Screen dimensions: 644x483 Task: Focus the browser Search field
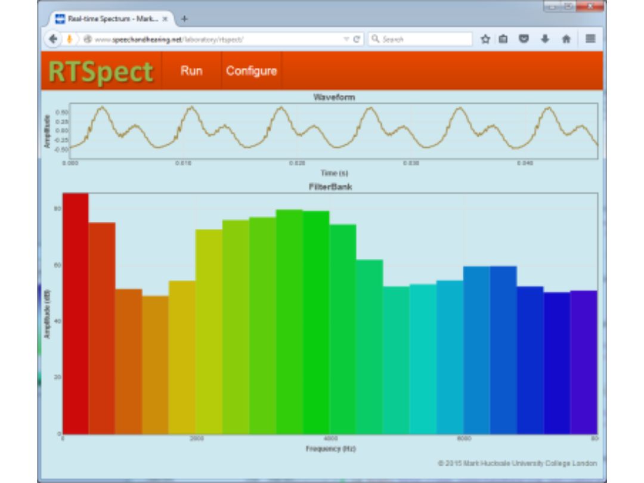(420, 39)
